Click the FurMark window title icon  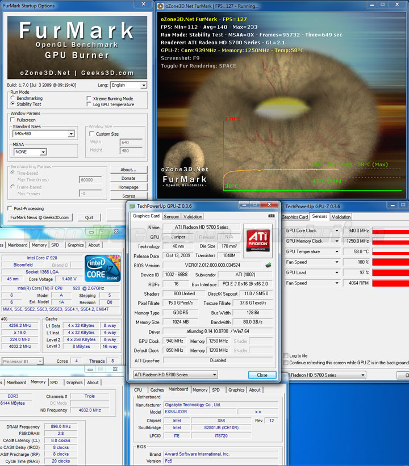pos(161,6)
